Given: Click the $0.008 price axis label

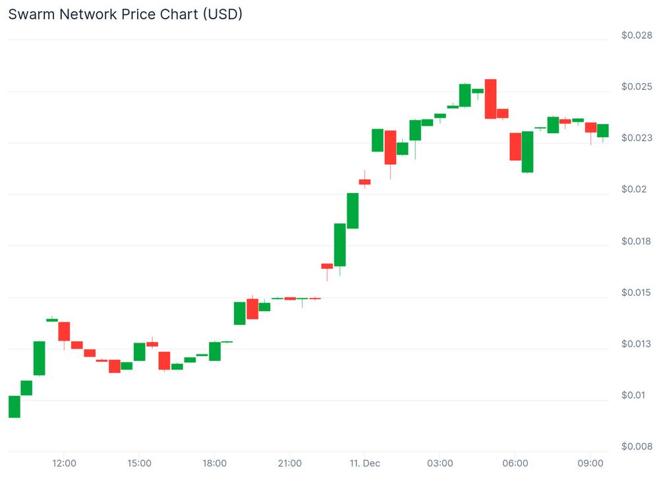Looking at the screenshot, I should click(637, 447).
